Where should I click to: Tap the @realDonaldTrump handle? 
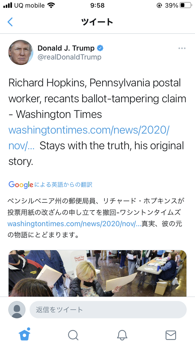[x=69, y=57]
